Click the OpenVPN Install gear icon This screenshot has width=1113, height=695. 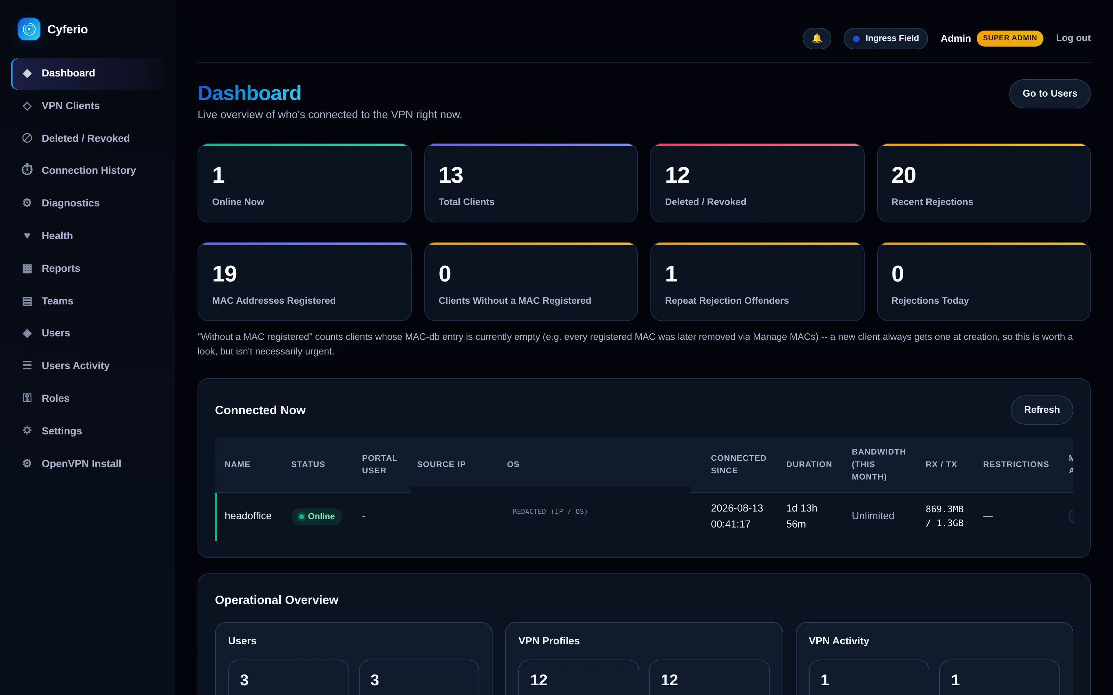(x=27, y=463)
